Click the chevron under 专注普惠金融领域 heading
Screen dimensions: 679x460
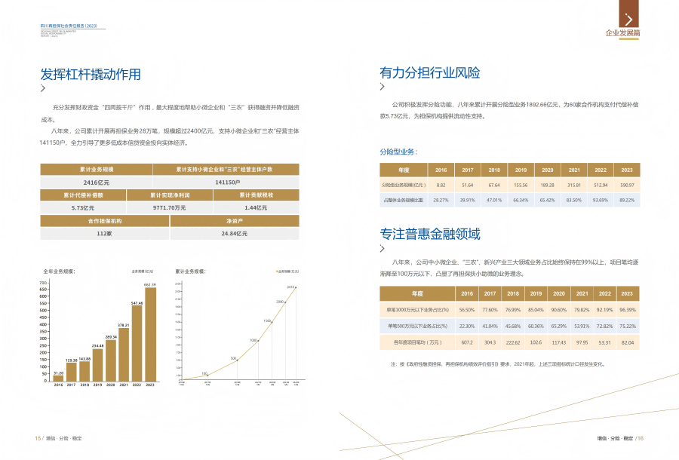(x=382, y=248)
